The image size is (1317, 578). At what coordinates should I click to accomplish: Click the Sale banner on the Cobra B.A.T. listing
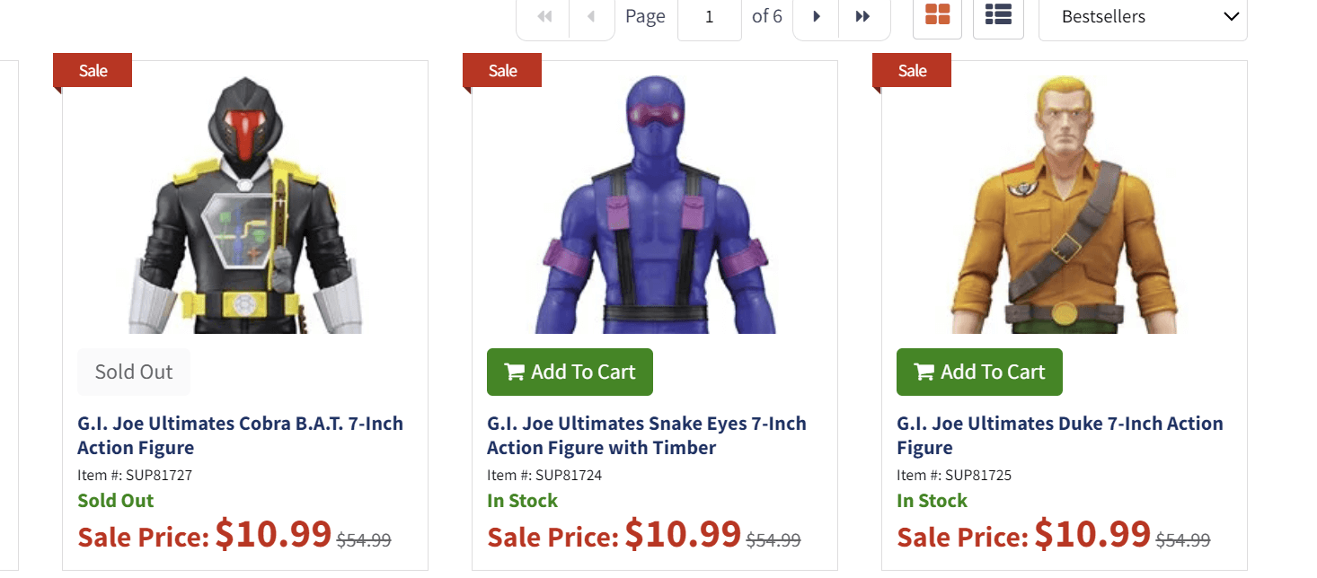point(92,69)
